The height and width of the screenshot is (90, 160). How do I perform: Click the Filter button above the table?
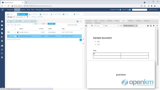coord(36,24)
